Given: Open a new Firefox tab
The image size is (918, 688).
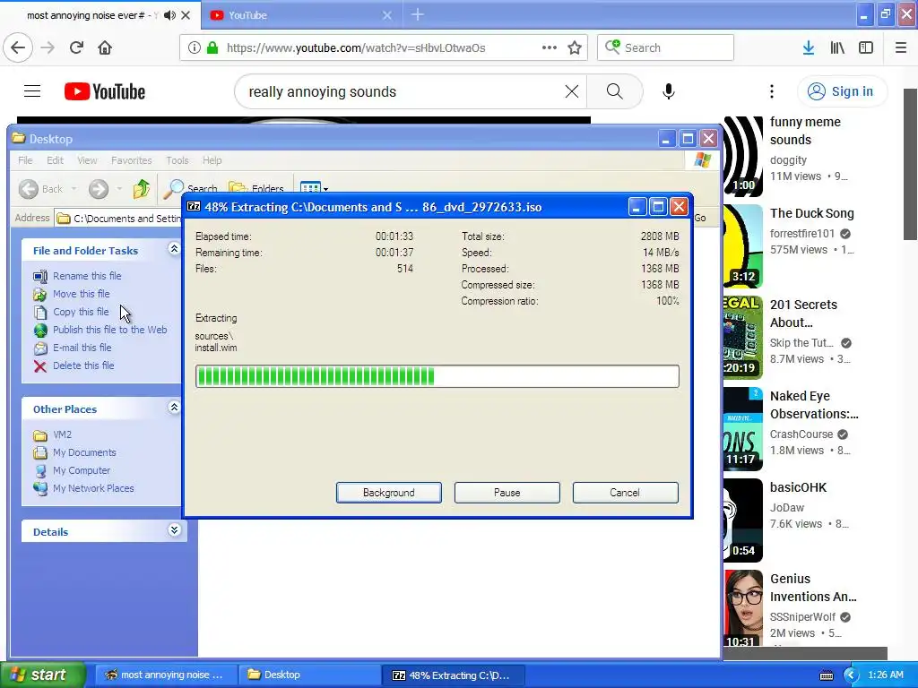Looking at the screenshot, I should [418, 14].
